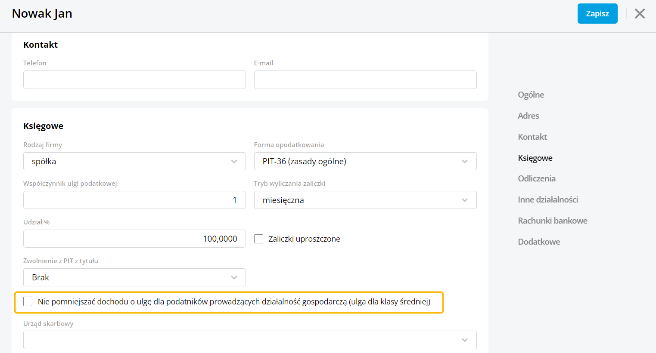The width and height of the screenshot is (656, 353).
Task: Go to Inne działalności section
Action: pyautogui.click(x=548, y=200)
